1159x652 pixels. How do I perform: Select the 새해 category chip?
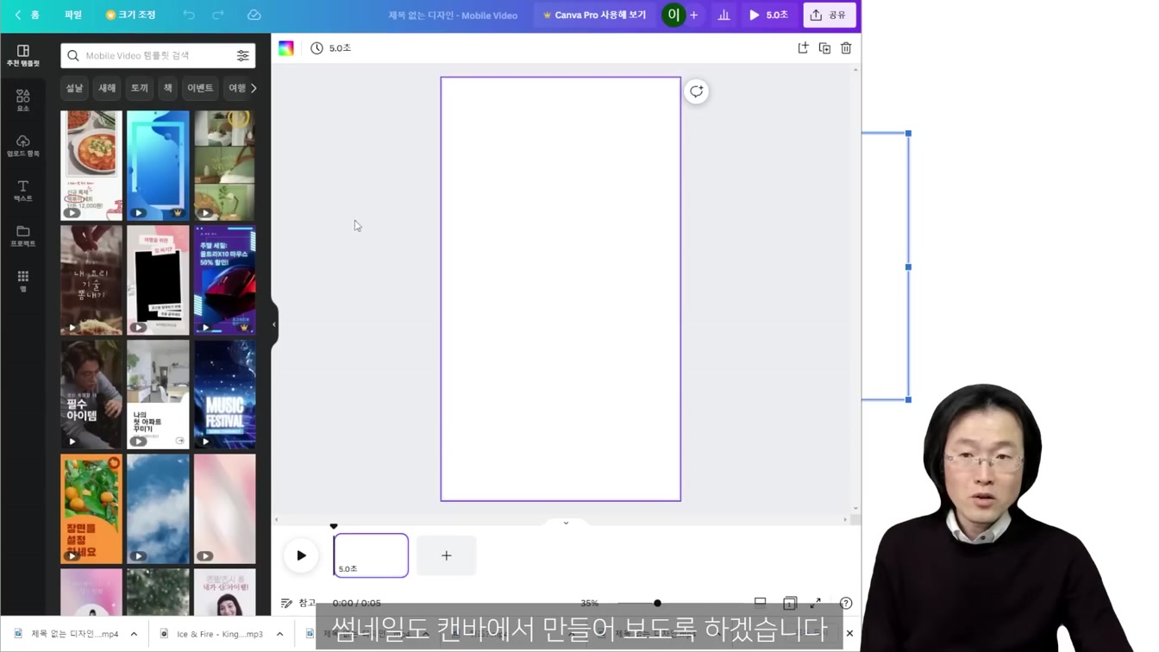tap(107, 88)
